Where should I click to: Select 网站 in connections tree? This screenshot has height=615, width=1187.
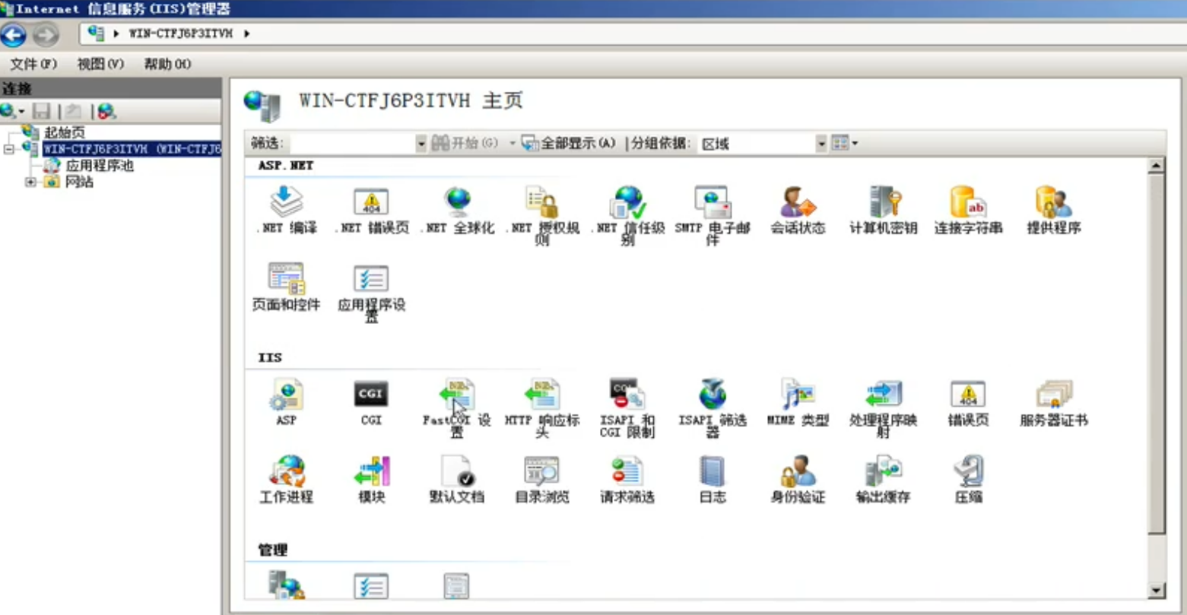79,182
